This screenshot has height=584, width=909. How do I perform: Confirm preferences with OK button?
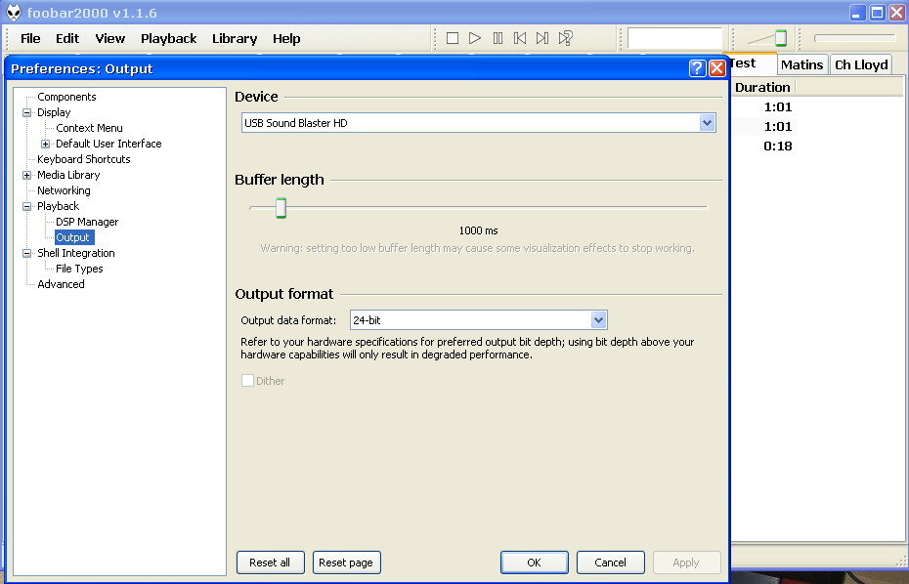[x=534, y=563]
